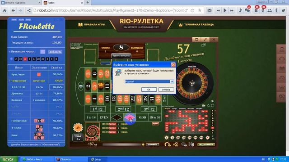This screenshot has width=289, height=162.
Task: Click the fast-forward icon in the browser toolbar
Action: coord(232,10)
